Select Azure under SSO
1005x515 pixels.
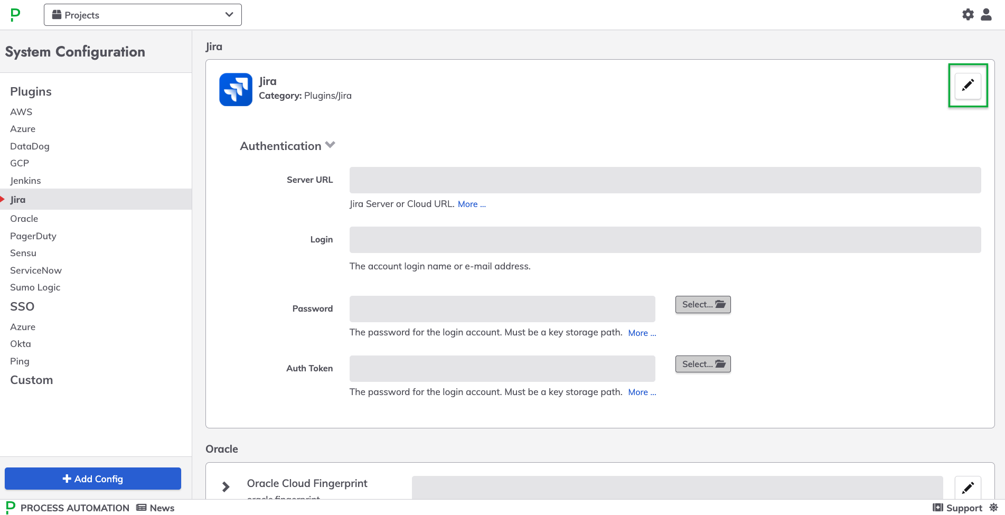23,327
